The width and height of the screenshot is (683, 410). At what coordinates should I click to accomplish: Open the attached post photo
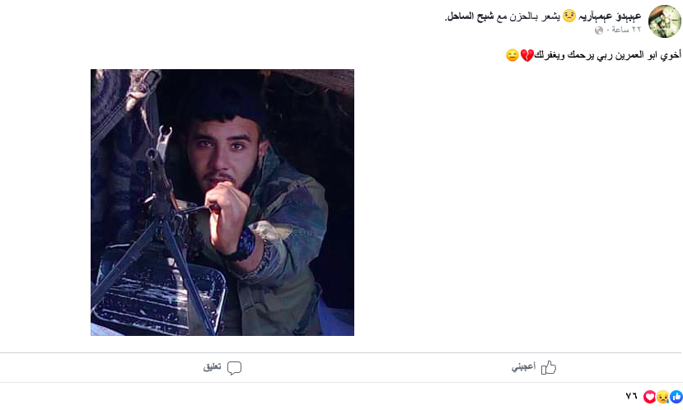pyautogui.click(x=222, y=203)
